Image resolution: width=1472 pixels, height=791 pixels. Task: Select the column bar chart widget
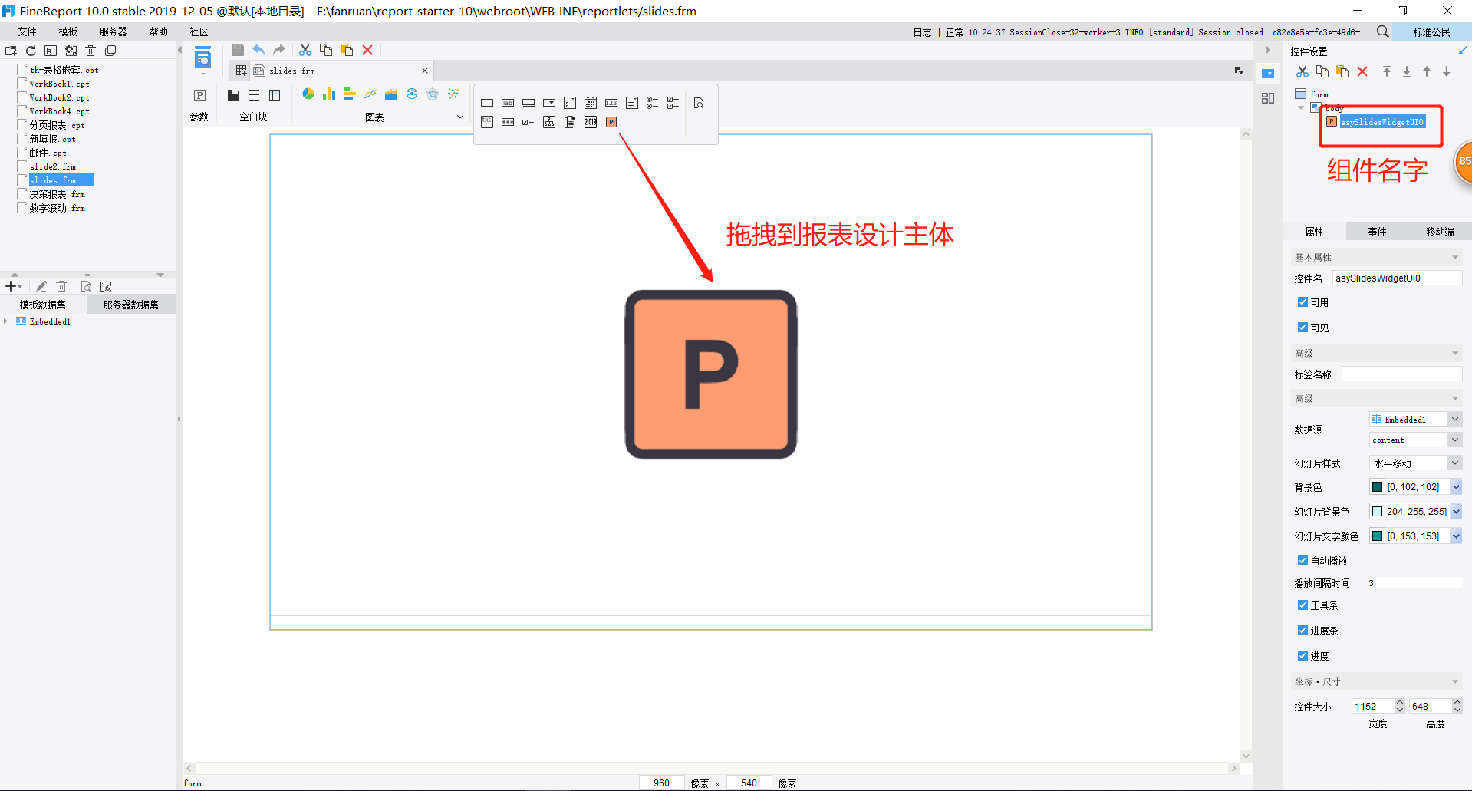tap(329, 94)
